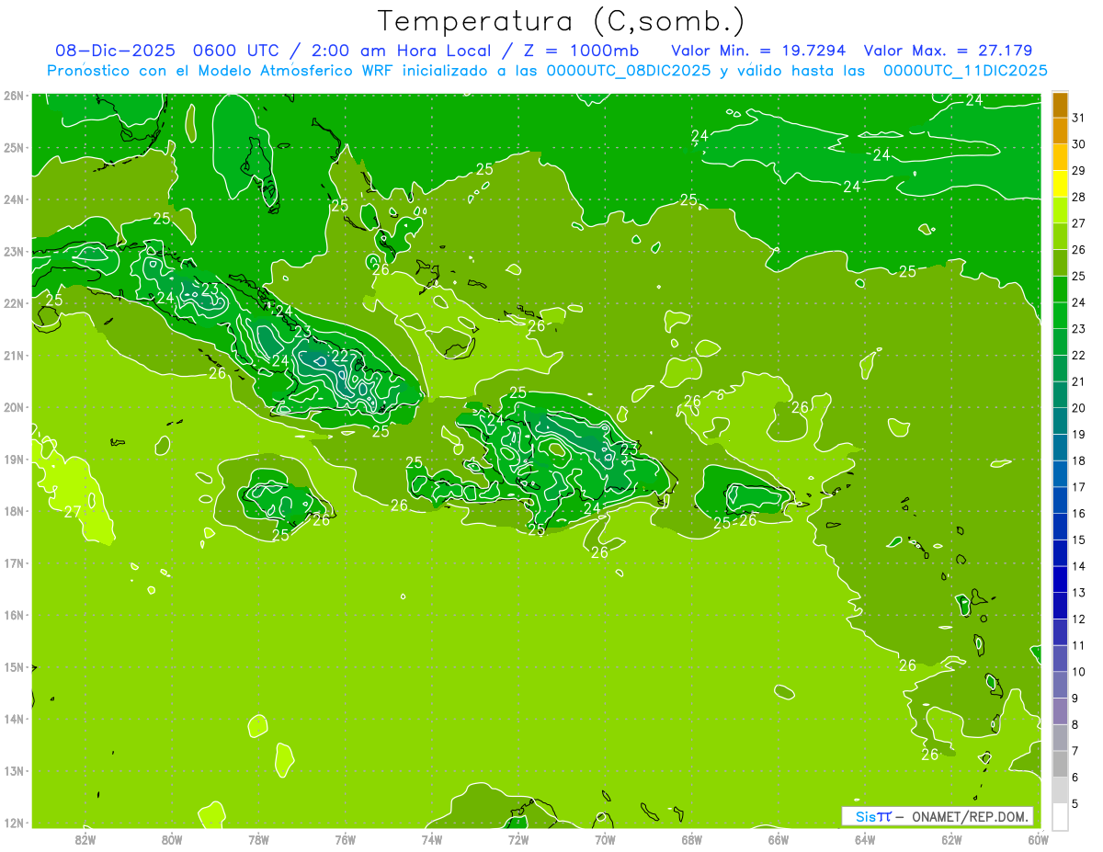1103x852 pixels.
Task: Click the "19N" latitude axis label
Action: click(13, 459)
